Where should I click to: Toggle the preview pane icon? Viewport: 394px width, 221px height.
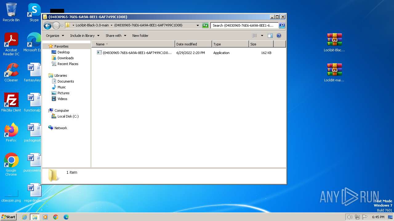click(x=270, y=36)
